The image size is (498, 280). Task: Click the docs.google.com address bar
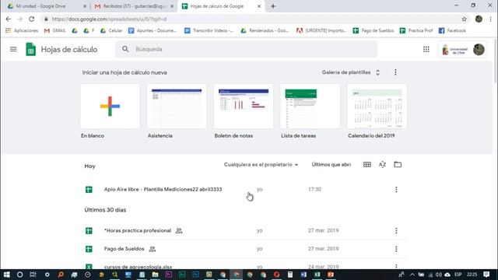click(251, 19)
